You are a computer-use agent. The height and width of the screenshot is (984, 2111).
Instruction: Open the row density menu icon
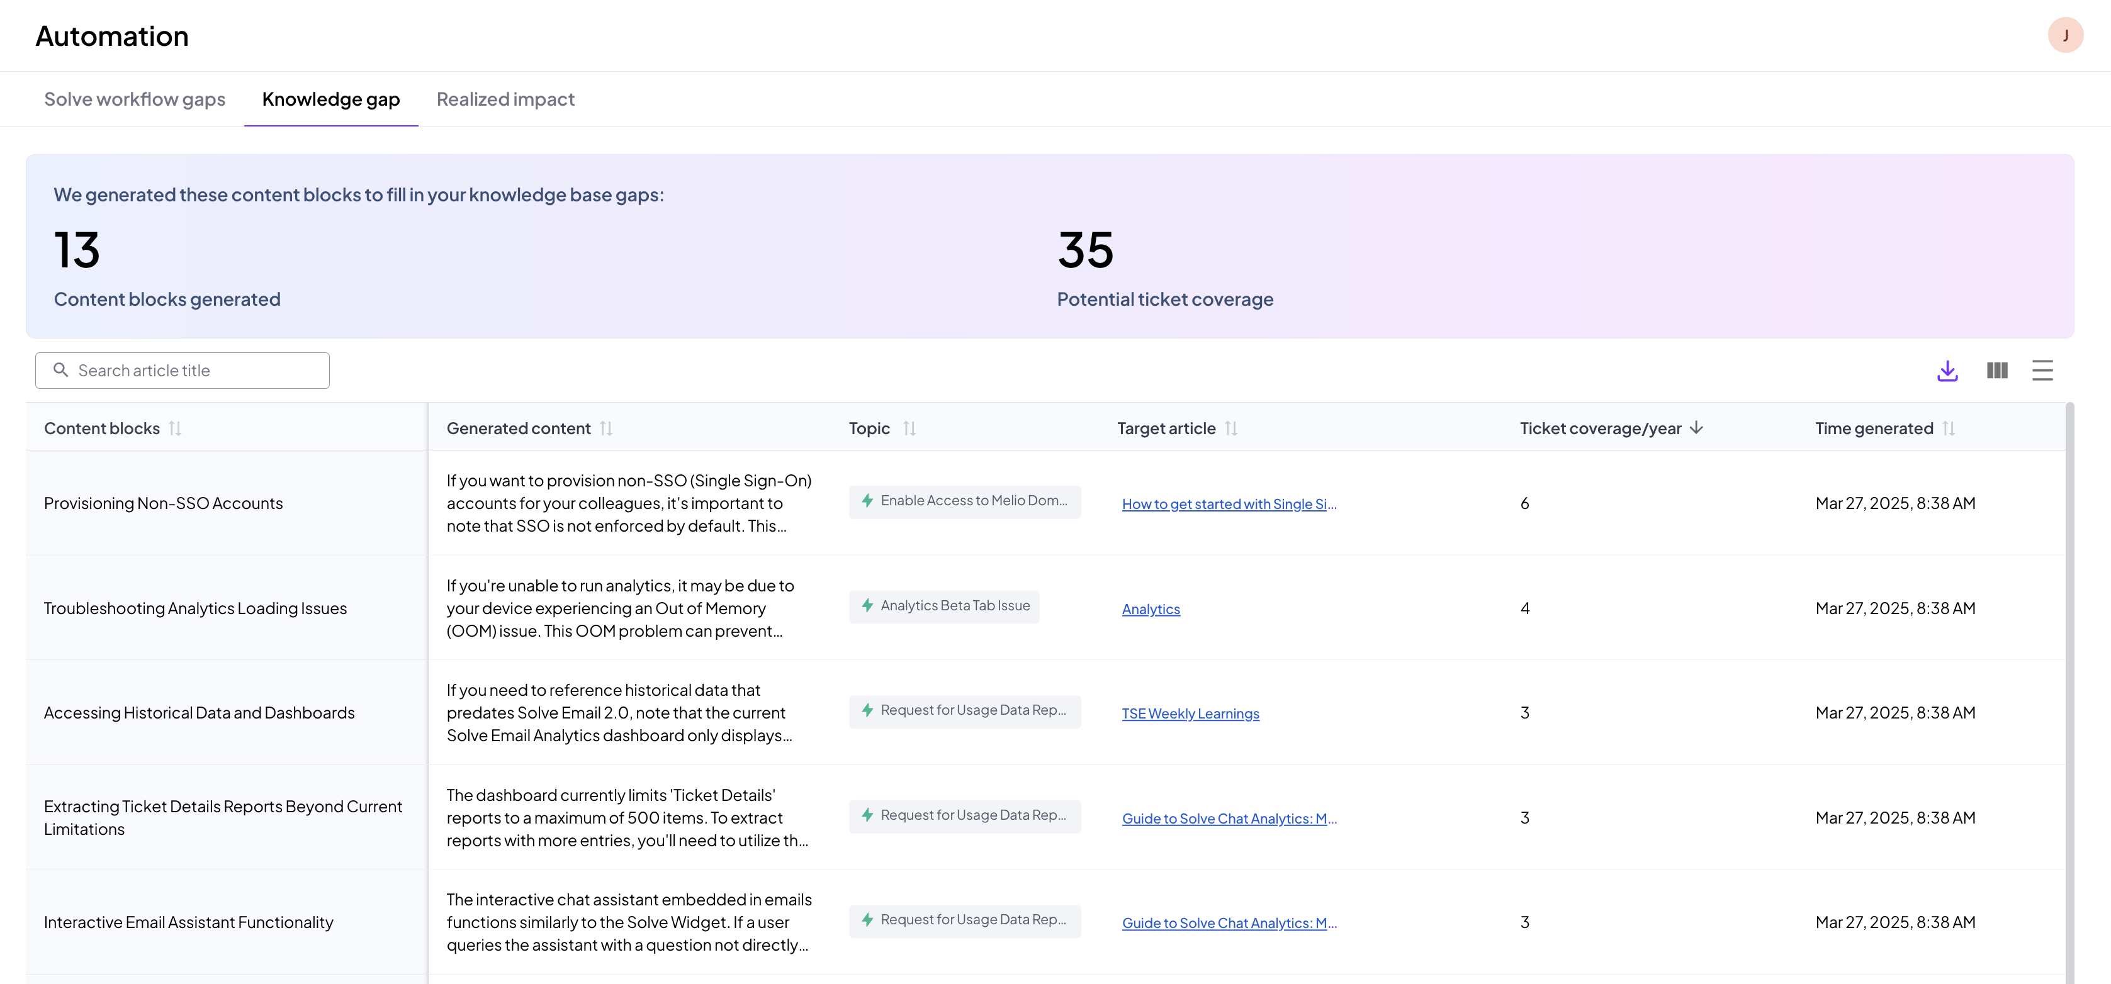pyautogui.click(x=2042, y=371)
